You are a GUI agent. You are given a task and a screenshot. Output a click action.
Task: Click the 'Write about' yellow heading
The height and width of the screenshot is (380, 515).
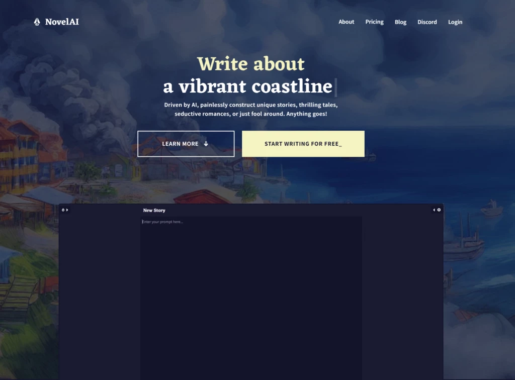click(x=250, y=64)
